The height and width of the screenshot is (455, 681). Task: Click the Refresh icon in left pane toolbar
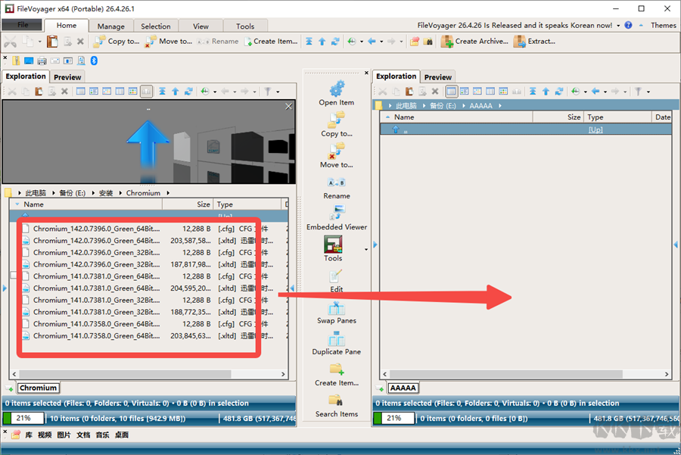click(188, 92)
